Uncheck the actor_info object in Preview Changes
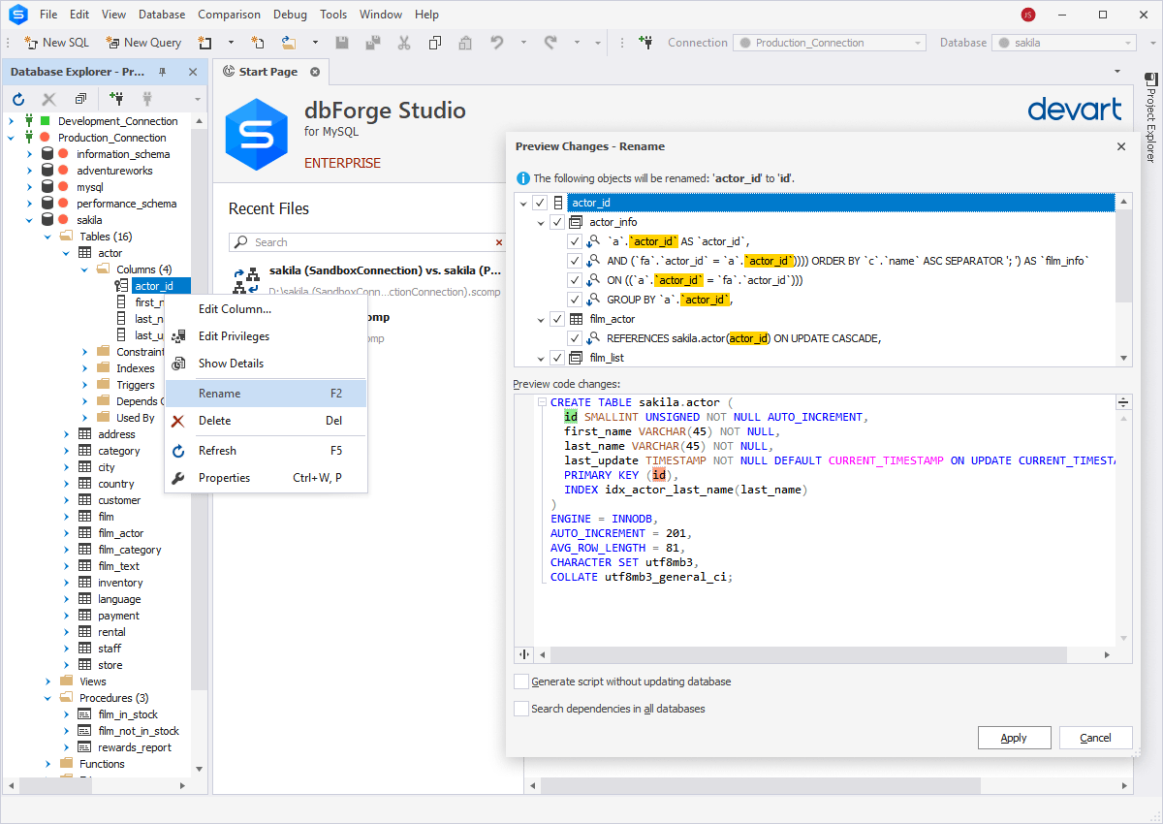The width and height of the screenshot is (1163, 824). click(557, 221)
